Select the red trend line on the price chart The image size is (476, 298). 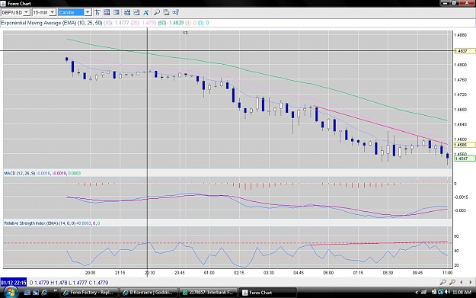pyautogui.click(x=381, y=125)
